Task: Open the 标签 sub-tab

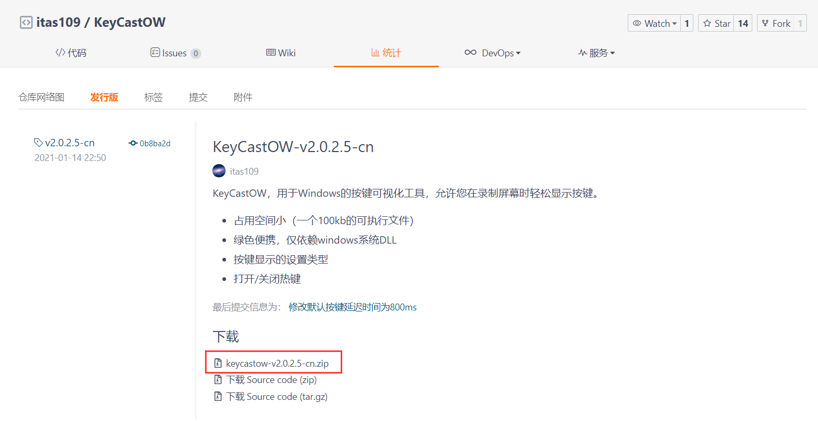Action: point(154,97)
